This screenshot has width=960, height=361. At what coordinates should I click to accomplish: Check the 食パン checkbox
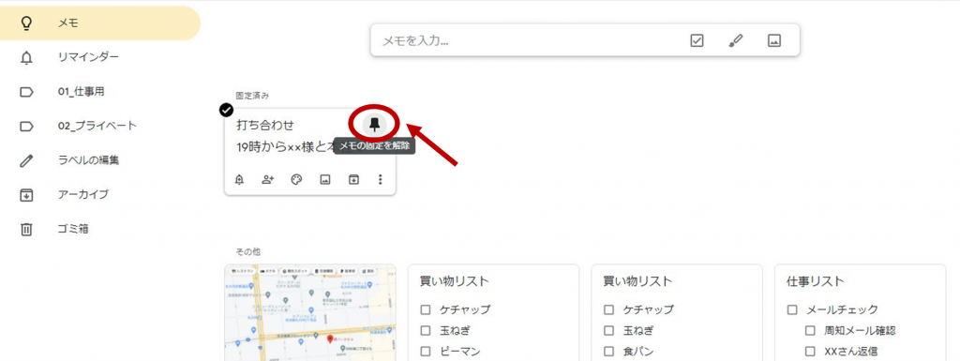(x=609, y=352)
